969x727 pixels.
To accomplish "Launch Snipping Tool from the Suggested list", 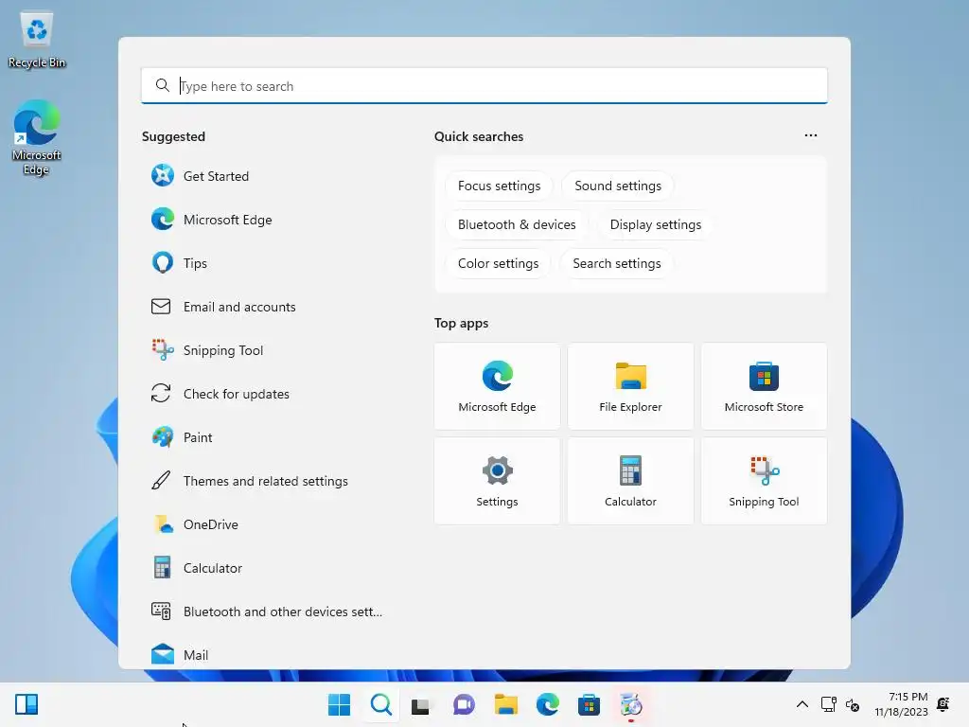I will [269, 350].
